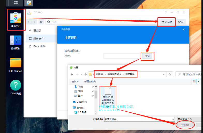
Task: Focus the Package Center search box
Action: (x=101, y=22)
